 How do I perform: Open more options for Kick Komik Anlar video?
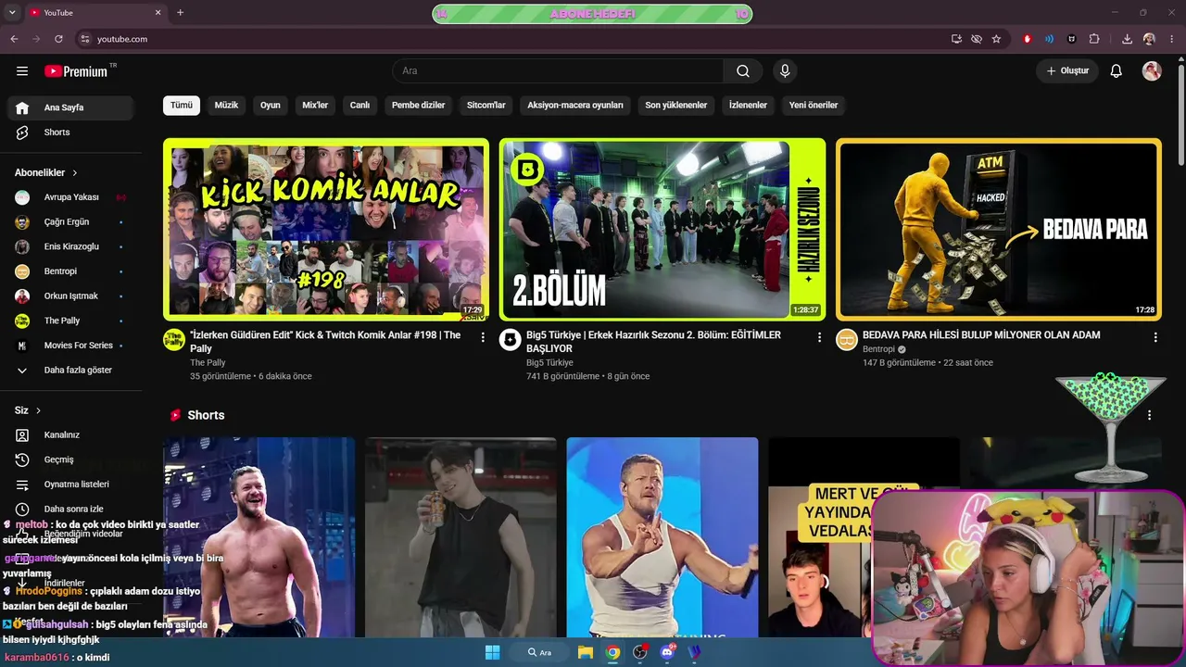click(x=483, y=338)
